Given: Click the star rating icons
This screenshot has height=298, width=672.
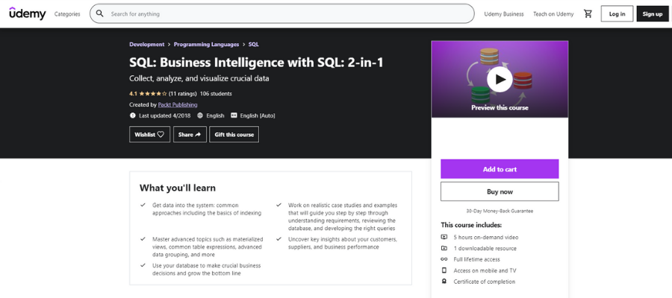Looking at the screenshot, I should [152, 94].
